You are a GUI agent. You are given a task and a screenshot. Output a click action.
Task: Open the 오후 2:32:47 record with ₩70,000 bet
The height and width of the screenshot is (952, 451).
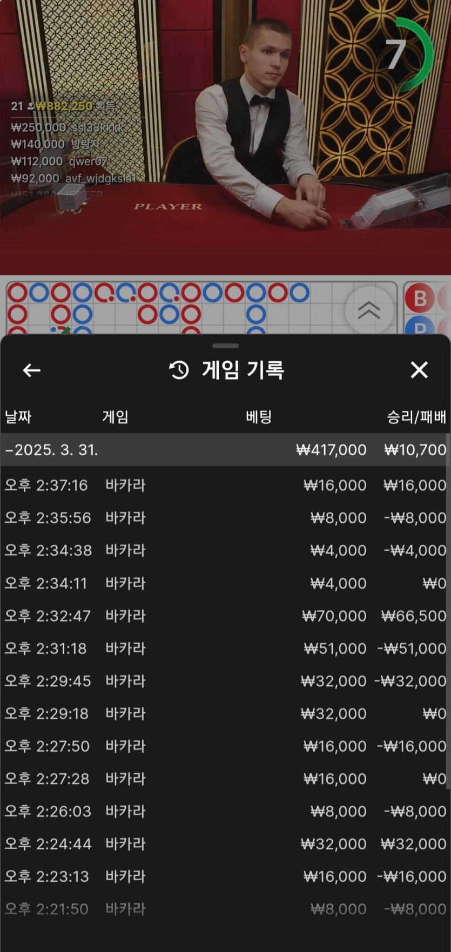[x=225, y=616]
